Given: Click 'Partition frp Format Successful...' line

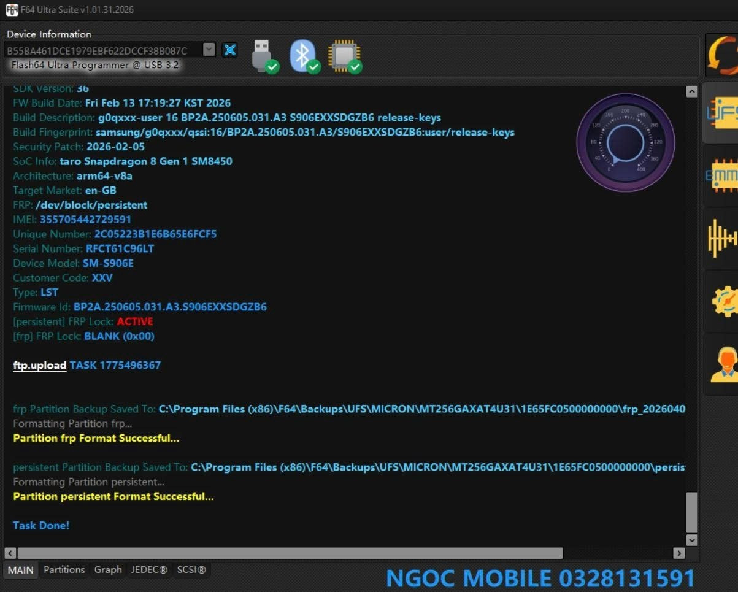Looking at the screenshot, I should [96, 439].
